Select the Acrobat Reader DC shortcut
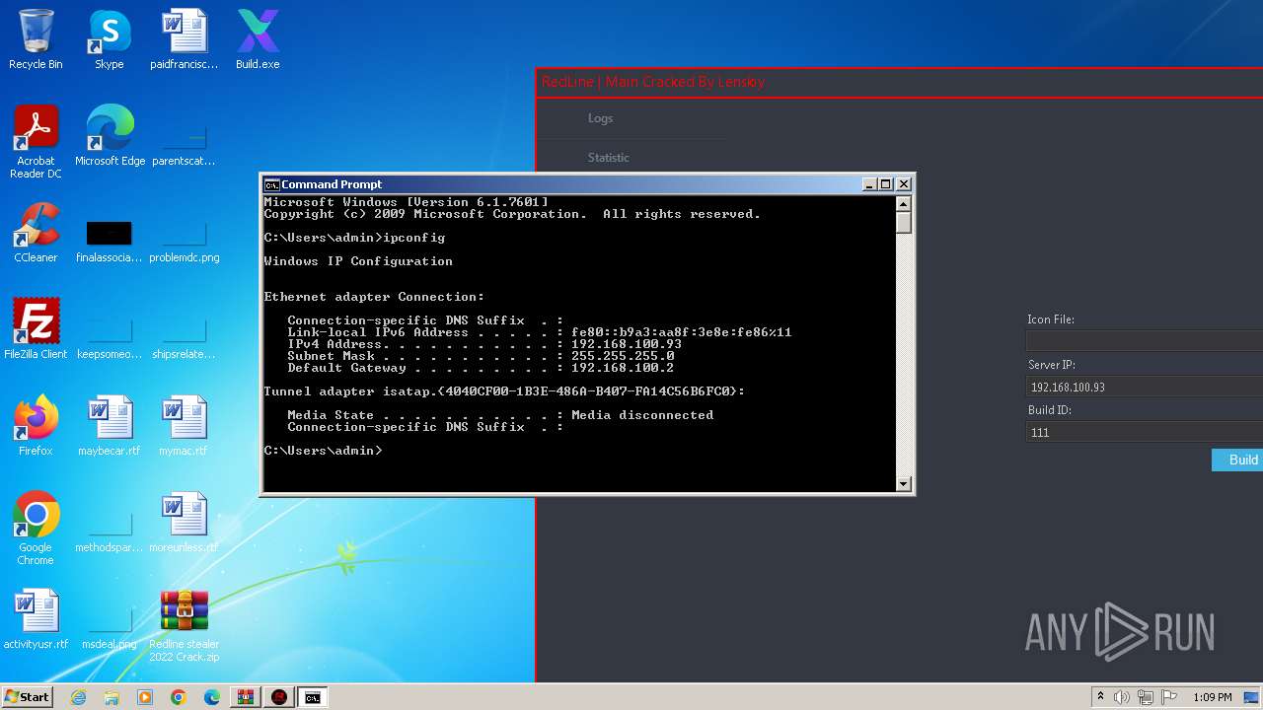This screenshot has height=710, width=1263. click(36, 142)
